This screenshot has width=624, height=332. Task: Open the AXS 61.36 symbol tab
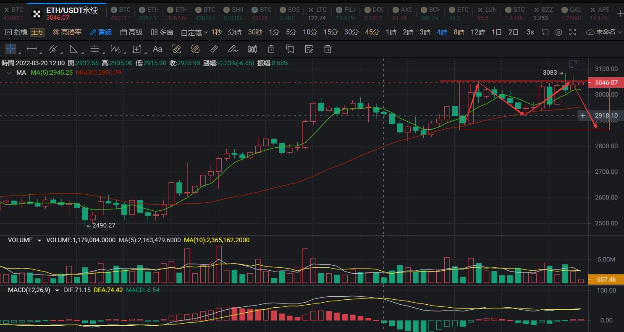[x=402, y=13]
